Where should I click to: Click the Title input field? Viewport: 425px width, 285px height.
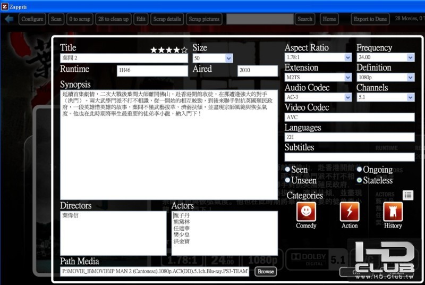[124, 58]
